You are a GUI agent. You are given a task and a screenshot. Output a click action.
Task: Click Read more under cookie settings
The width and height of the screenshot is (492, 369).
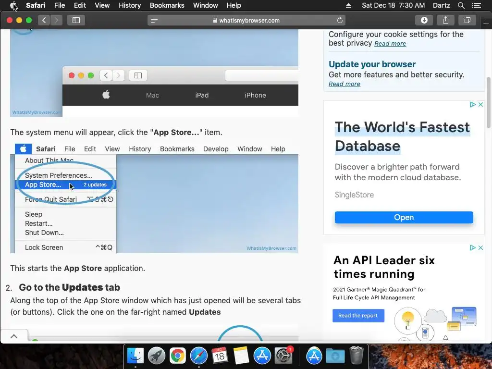point(390,44)
